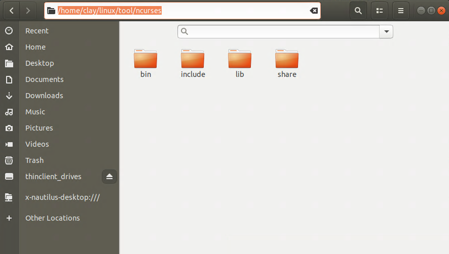Click the location path /home/clay/linux/tool/ncurses
Image resolution: width=449 pixels, height=254 pixels.
109,11
